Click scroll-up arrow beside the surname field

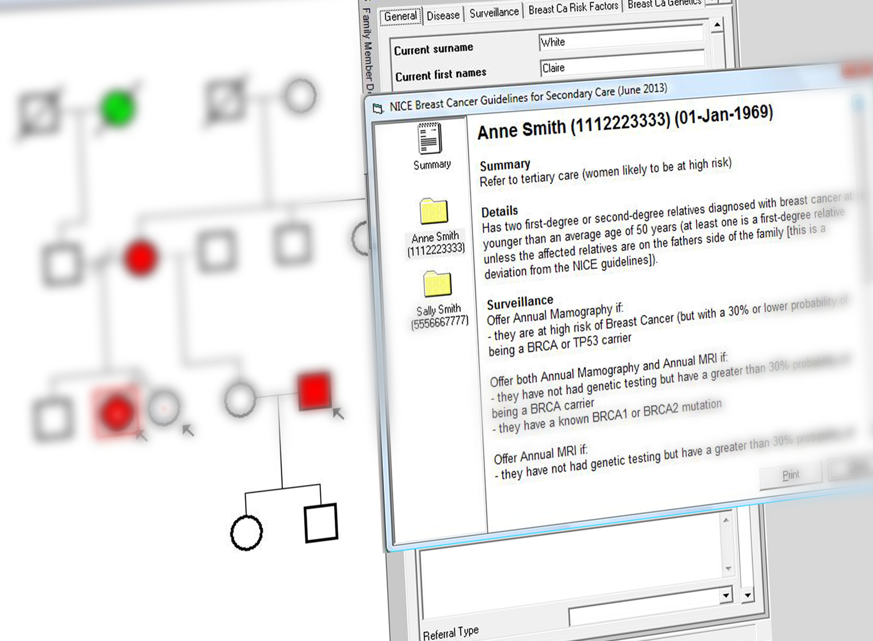click(717, 25)
